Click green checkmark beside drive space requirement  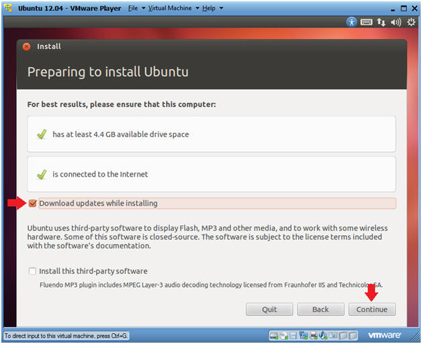42,134
